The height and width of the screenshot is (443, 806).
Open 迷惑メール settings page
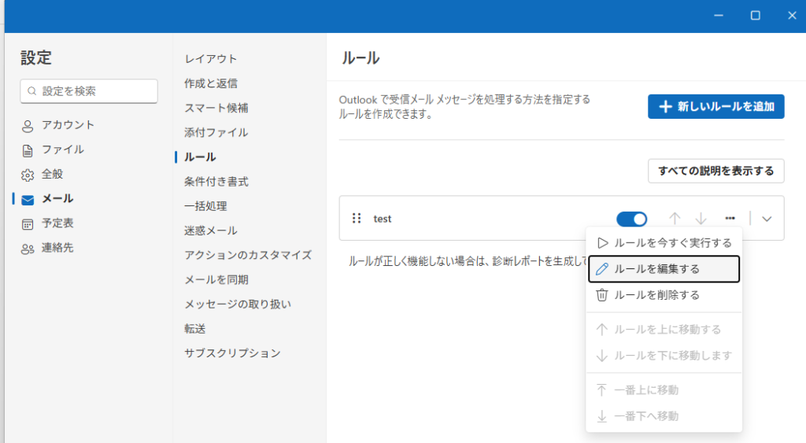pos(211,231)
